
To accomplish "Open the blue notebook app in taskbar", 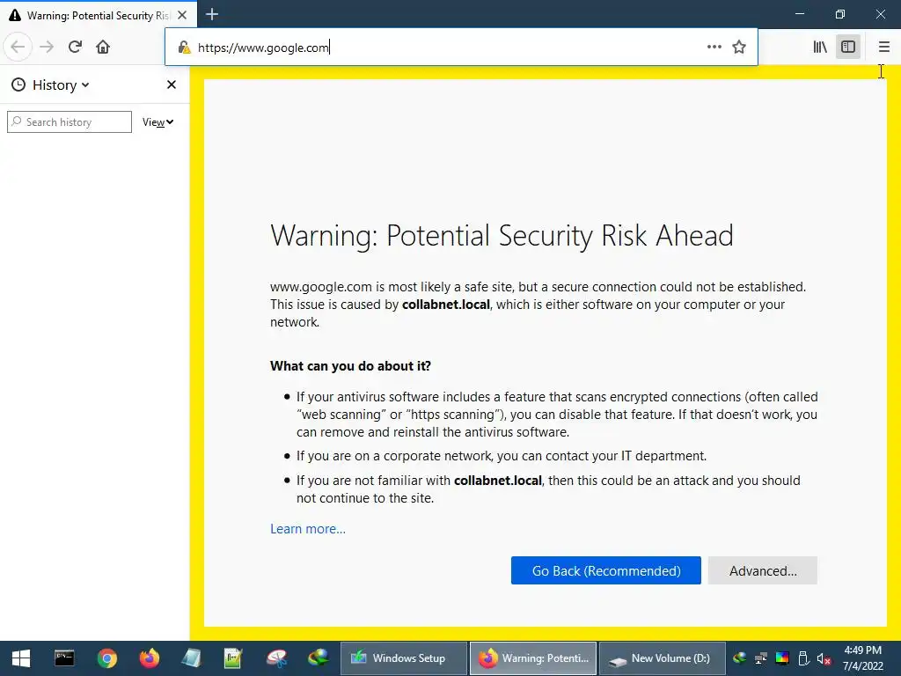I will tap(191, 658).
